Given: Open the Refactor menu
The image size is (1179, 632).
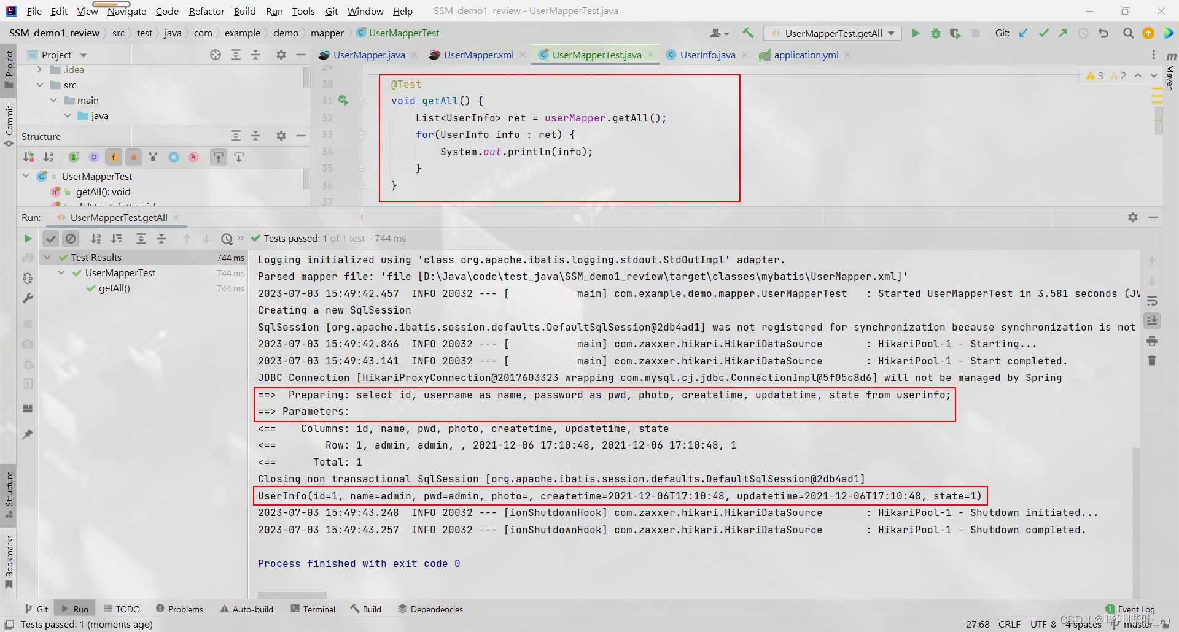Looking at the screenshot, I should [x=206, y=11].
